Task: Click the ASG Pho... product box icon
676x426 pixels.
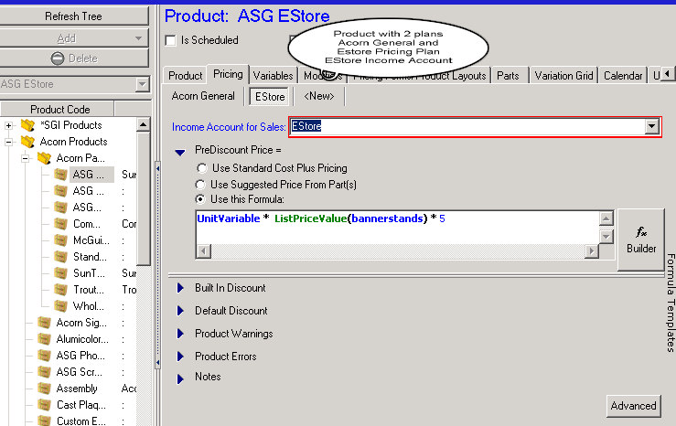Action: (44, 356)
